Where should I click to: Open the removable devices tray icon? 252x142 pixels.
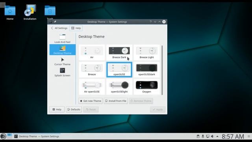pyautogui.click(x=203, y=136)
